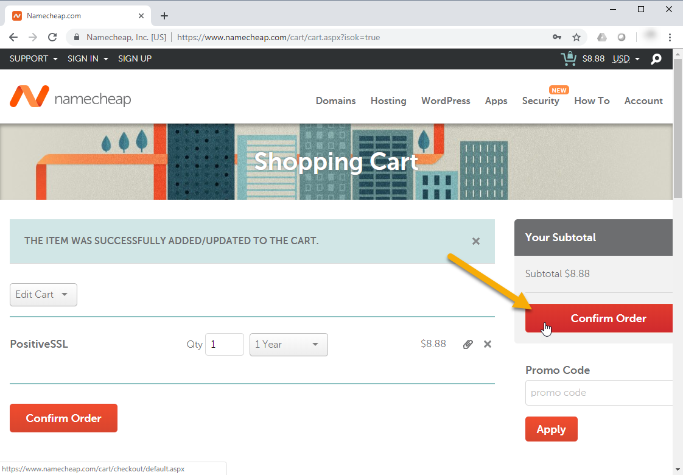Click the paperclip icon on PositiveSSL row
The height and width of the screenshot is (475, 683).
(x=468, y=344)
